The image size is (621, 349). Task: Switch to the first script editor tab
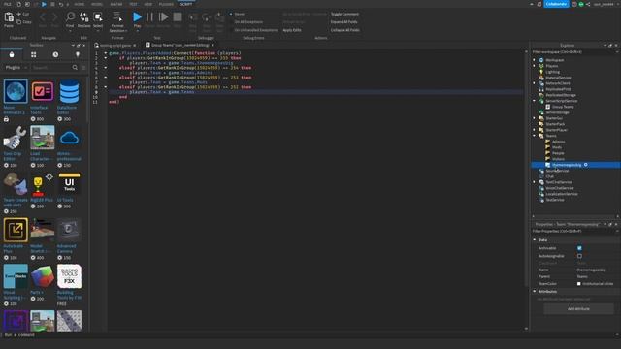click(115, 46)
